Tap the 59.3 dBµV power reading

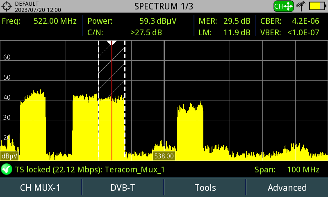(158, 21)
